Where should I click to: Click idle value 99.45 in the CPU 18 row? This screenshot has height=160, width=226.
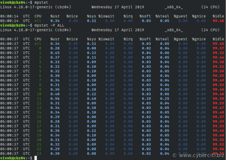[x=218, y=131]
